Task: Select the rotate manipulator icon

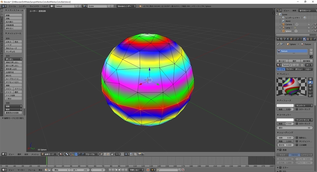Action: tap(79, 154)
